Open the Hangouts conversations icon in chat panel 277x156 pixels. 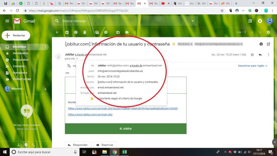pyautogui.click(x=26, y=145)
